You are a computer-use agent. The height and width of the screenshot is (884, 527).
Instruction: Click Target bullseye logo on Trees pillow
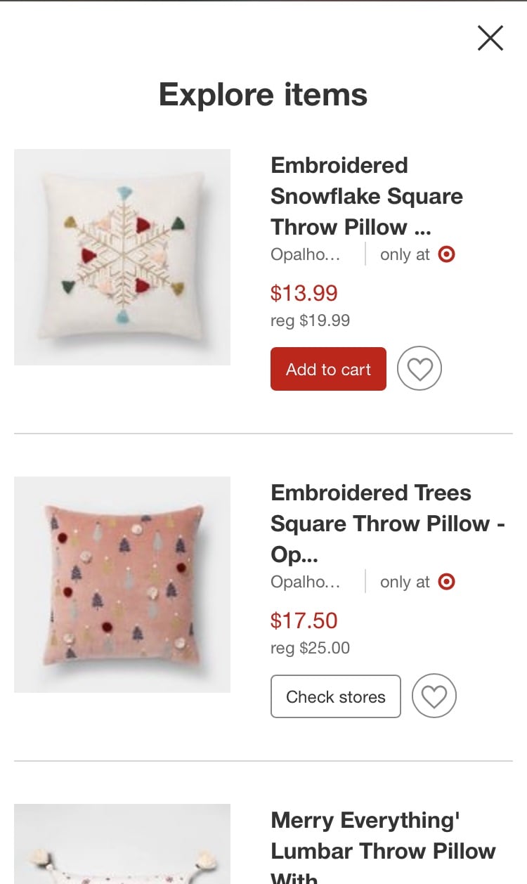[446, 582]
